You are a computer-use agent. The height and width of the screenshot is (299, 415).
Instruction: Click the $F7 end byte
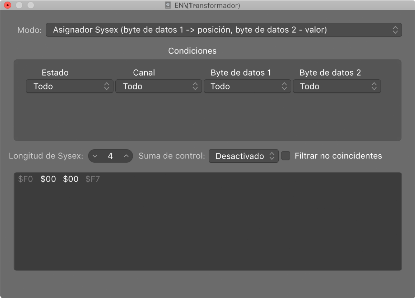(93, 179)
